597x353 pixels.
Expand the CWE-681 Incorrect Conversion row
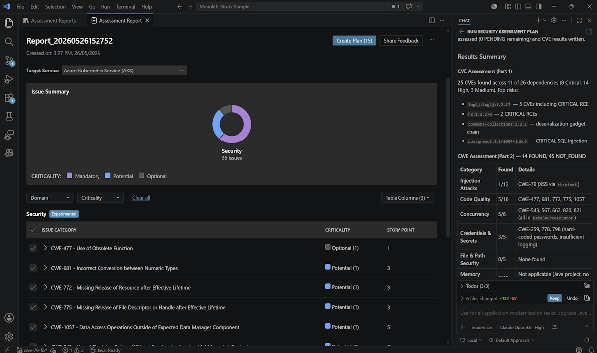(x=46, y=268)
